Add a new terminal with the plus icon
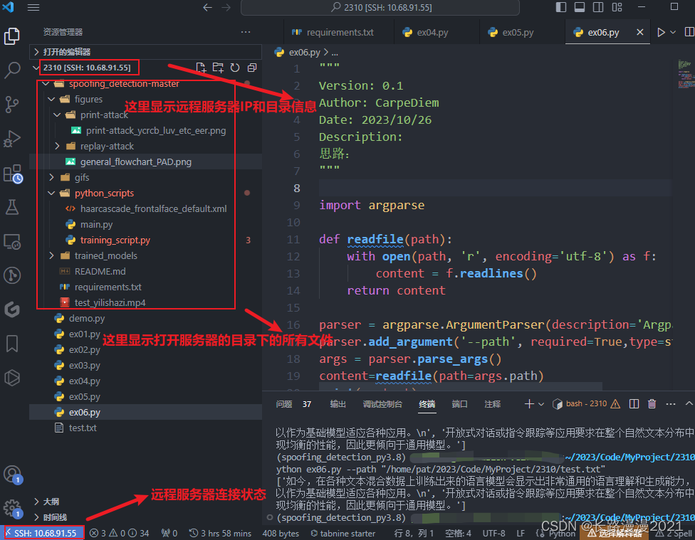695x540 pixels. coord(529,403)
